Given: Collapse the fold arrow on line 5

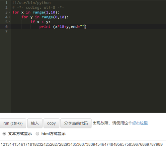Looking at the screenshot, I should 9,22.
